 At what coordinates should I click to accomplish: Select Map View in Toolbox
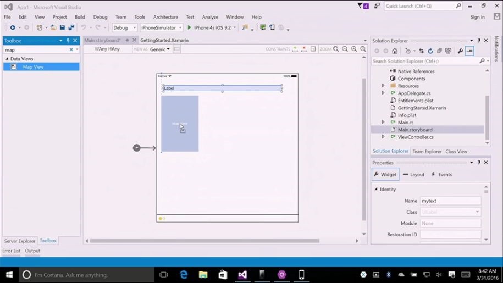[41, 66]
